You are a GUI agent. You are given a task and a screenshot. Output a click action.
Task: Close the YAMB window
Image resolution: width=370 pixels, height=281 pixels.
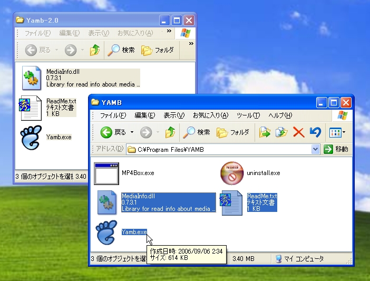pos(346,103)
